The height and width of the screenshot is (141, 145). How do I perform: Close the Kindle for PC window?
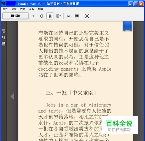(x=141, y=4)
